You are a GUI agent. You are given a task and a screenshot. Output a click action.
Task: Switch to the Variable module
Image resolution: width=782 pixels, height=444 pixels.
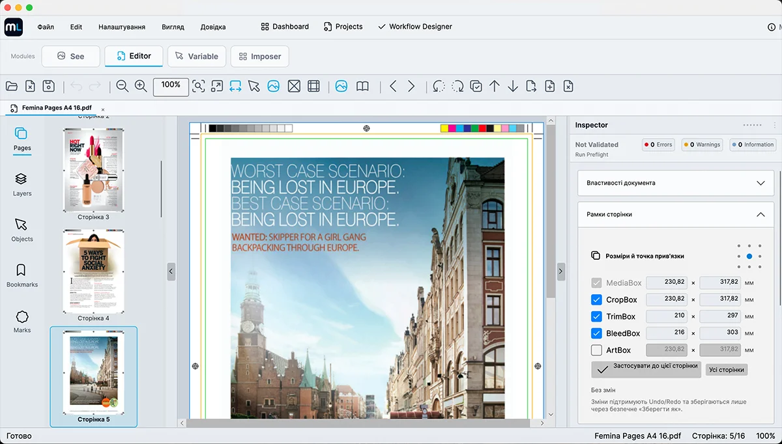[197, 56]
